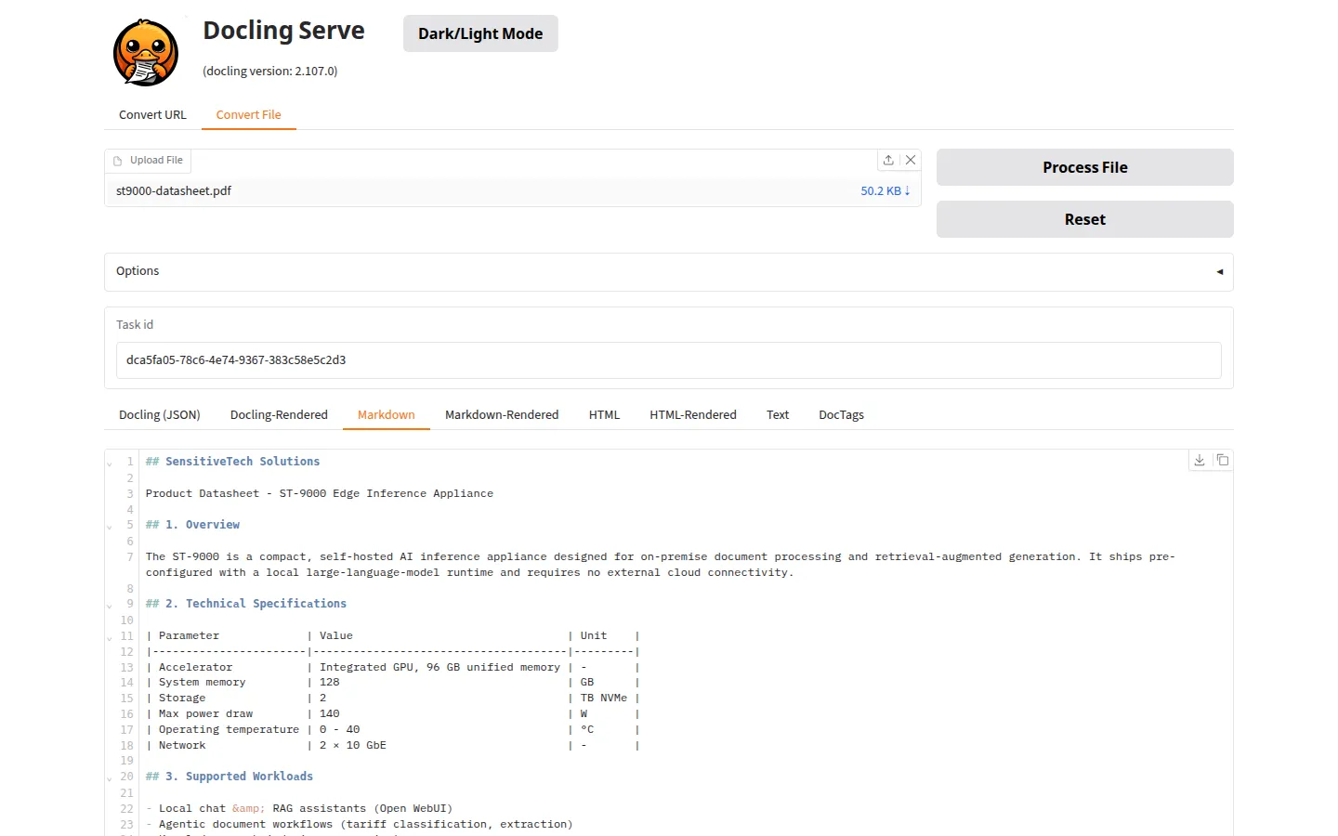Open the Docling-Rendered tab
The height and width of the screenshot is (836, 1338).
(279, 414)
